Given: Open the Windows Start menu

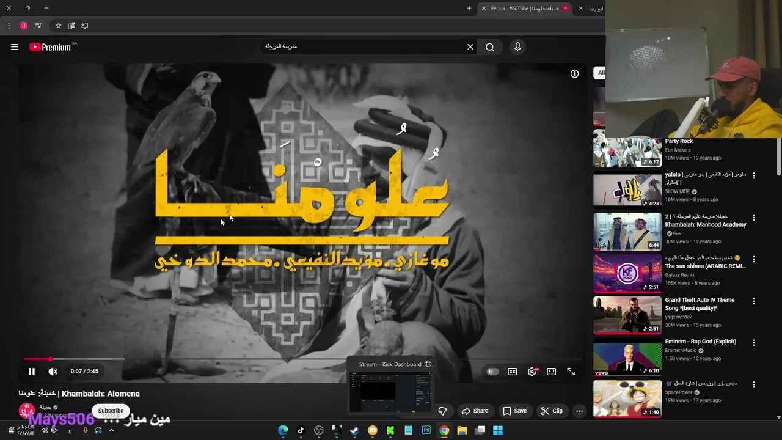Looking at the screenshot, I should (498, 431).
